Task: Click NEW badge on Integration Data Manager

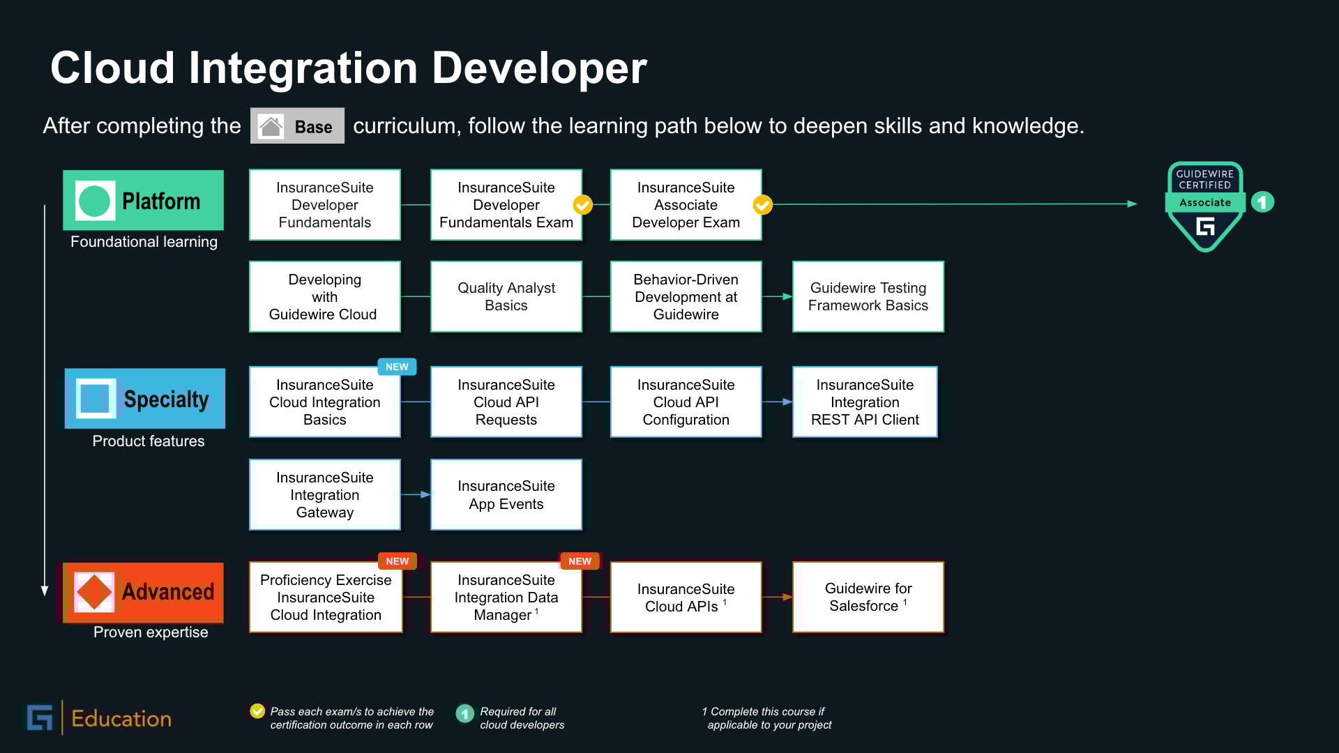Action: tap(580, 561)
